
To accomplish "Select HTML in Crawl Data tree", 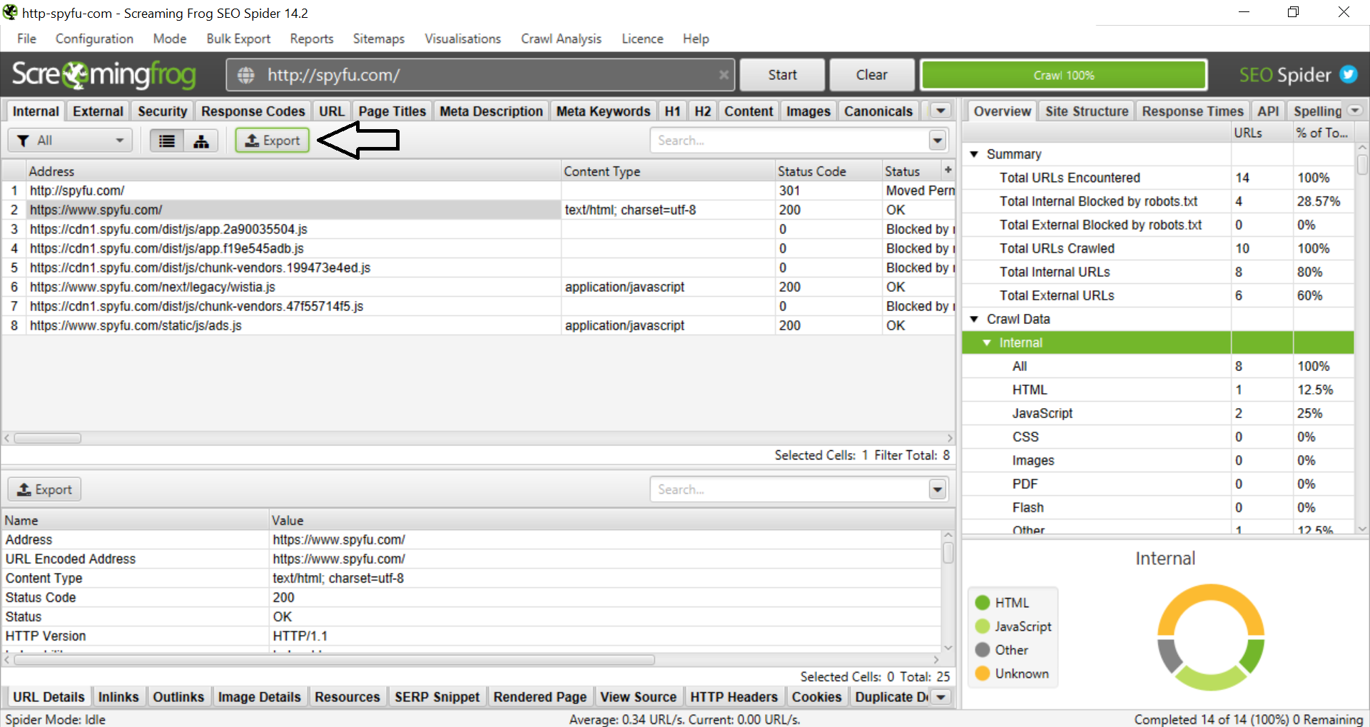I will (1158, 390).
